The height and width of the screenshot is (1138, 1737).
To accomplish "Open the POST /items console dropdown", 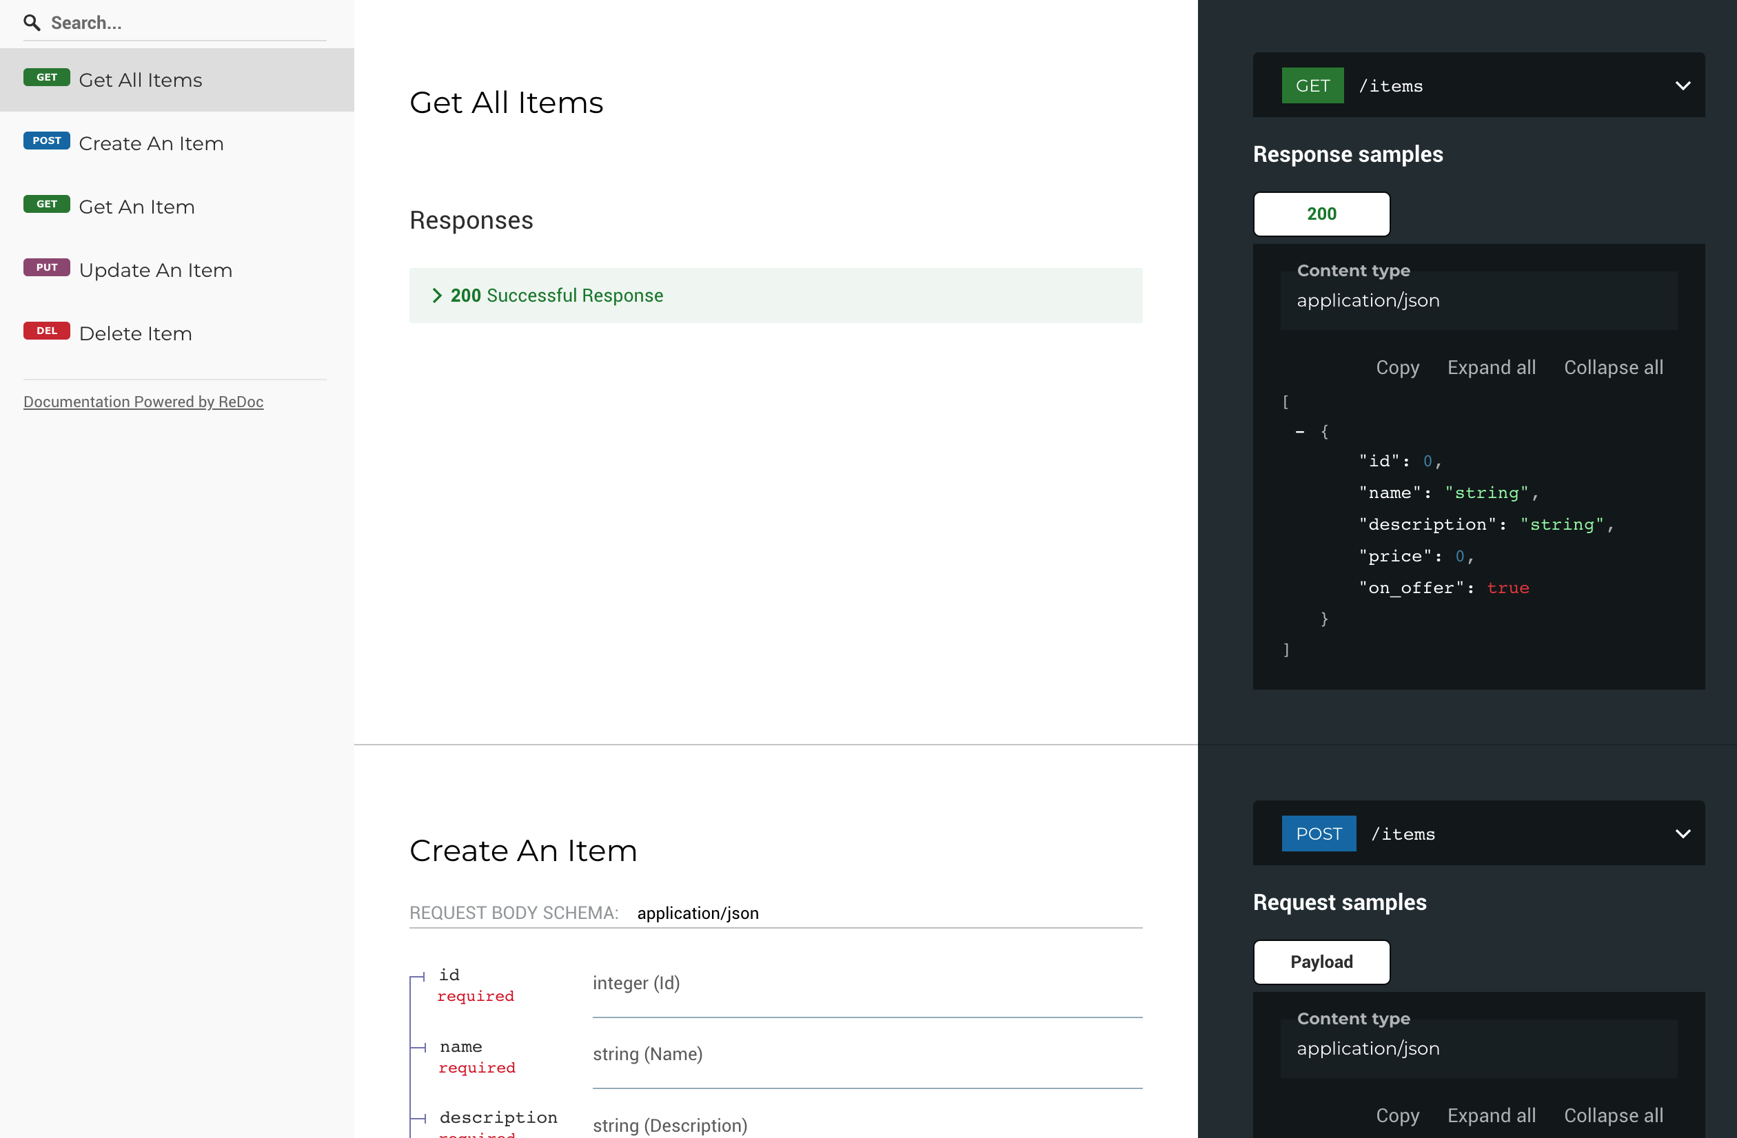I will point(1683,833).
